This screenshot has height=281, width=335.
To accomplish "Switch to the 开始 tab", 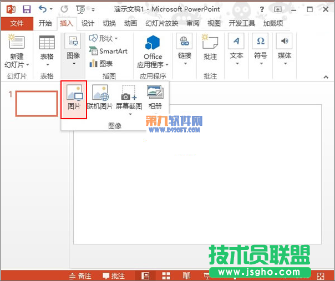I will (45, 23).
